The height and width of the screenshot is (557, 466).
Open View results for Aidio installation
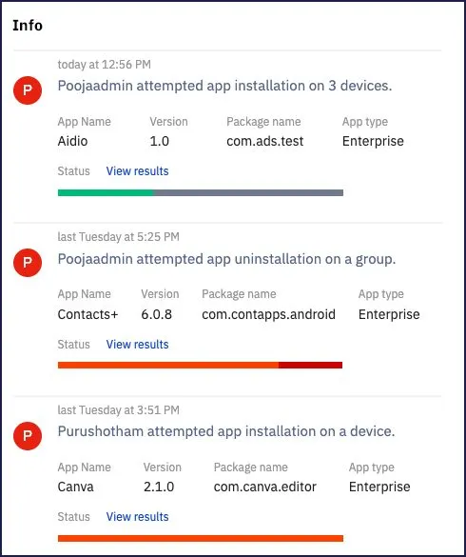pos(137,170)
